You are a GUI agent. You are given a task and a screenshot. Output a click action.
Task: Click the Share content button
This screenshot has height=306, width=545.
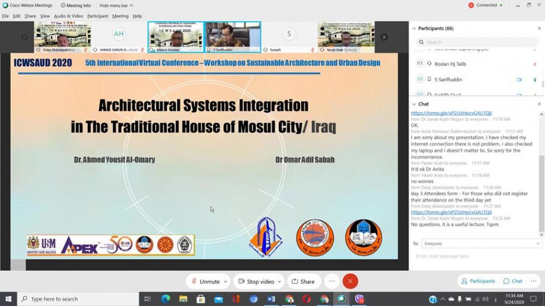point(304,281)
